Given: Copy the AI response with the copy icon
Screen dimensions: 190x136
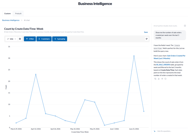Looking at the screenshot, I should point(155,79).
